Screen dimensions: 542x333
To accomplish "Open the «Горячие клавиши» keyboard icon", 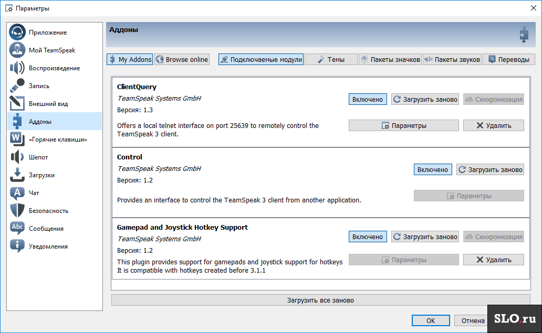I will [17, 139].
